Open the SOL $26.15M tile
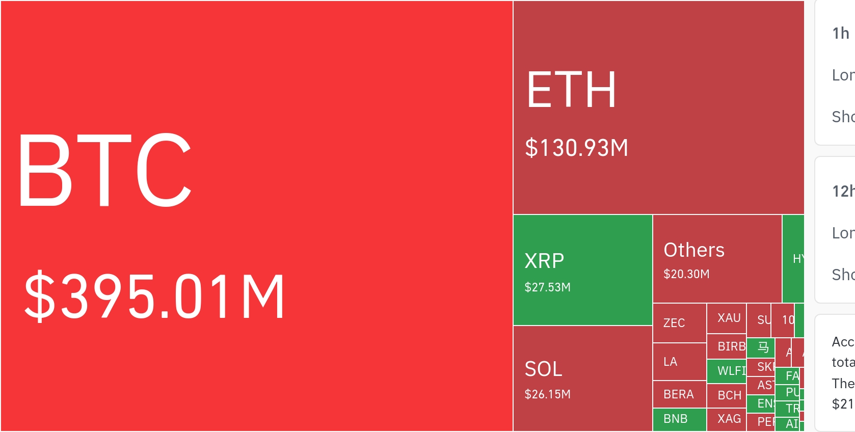The image size is (855, 432). (582, 379)
